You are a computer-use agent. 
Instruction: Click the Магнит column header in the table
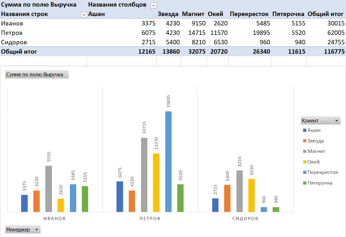point(193,14)
